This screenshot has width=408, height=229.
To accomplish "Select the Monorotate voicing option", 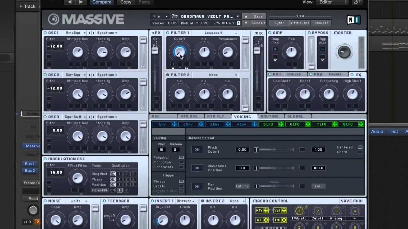I will click(181, 167).
